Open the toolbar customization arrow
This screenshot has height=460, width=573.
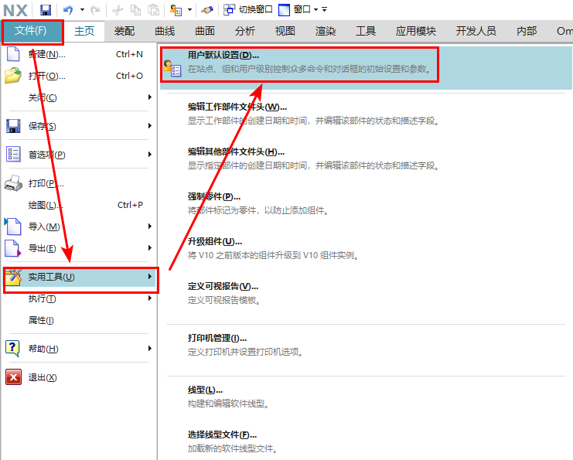(325, 10)
